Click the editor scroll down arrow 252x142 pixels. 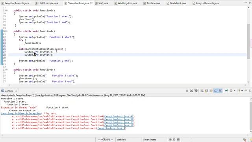pos(248,82)
